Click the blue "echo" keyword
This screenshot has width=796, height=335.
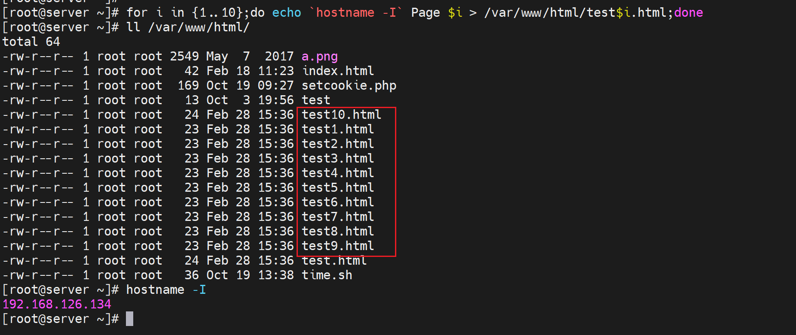287,13
